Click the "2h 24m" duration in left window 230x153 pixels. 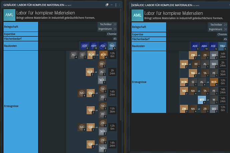tap(112, 72)
